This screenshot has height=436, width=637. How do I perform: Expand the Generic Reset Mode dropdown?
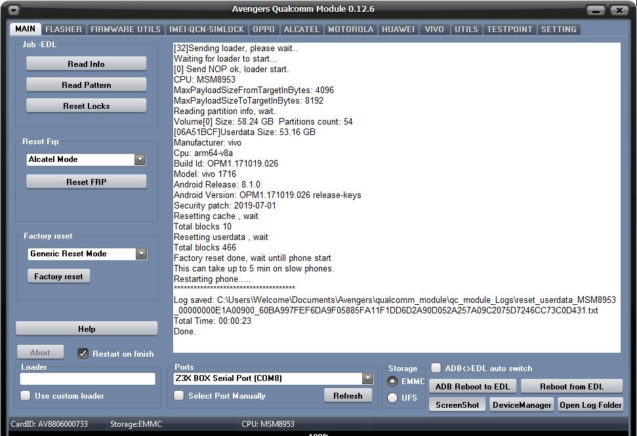tap(141, 254)
